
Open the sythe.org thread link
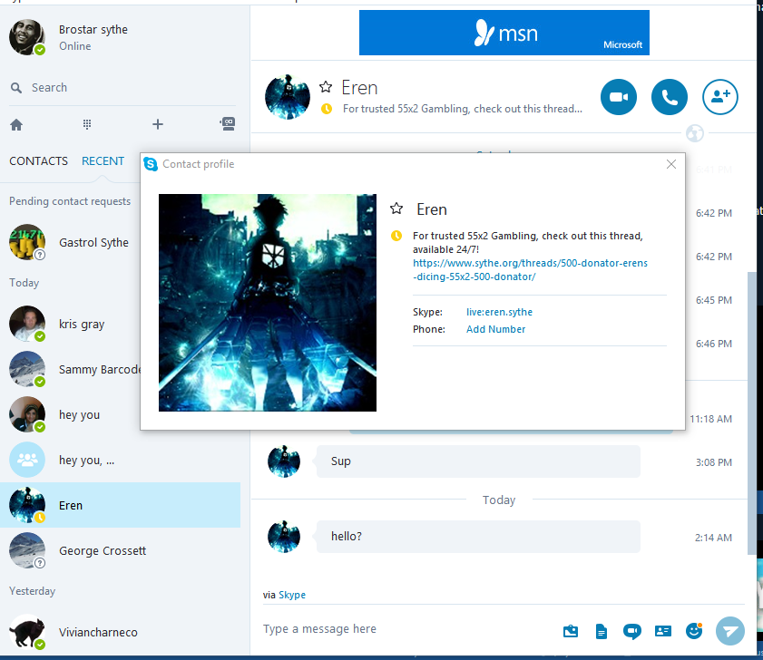[530, 270]
